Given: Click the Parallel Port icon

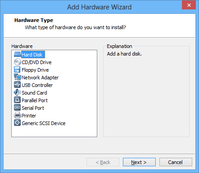Looking at the screenshot, I should [x=17, y=100].
